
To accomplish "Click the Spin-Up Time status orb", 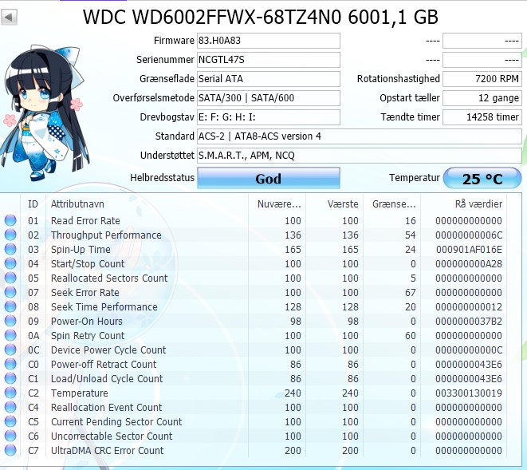I will click(x=10, y=249).
